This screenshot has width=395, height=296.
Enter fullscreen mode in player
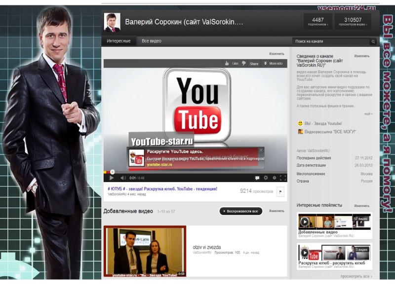click(282, 178)
